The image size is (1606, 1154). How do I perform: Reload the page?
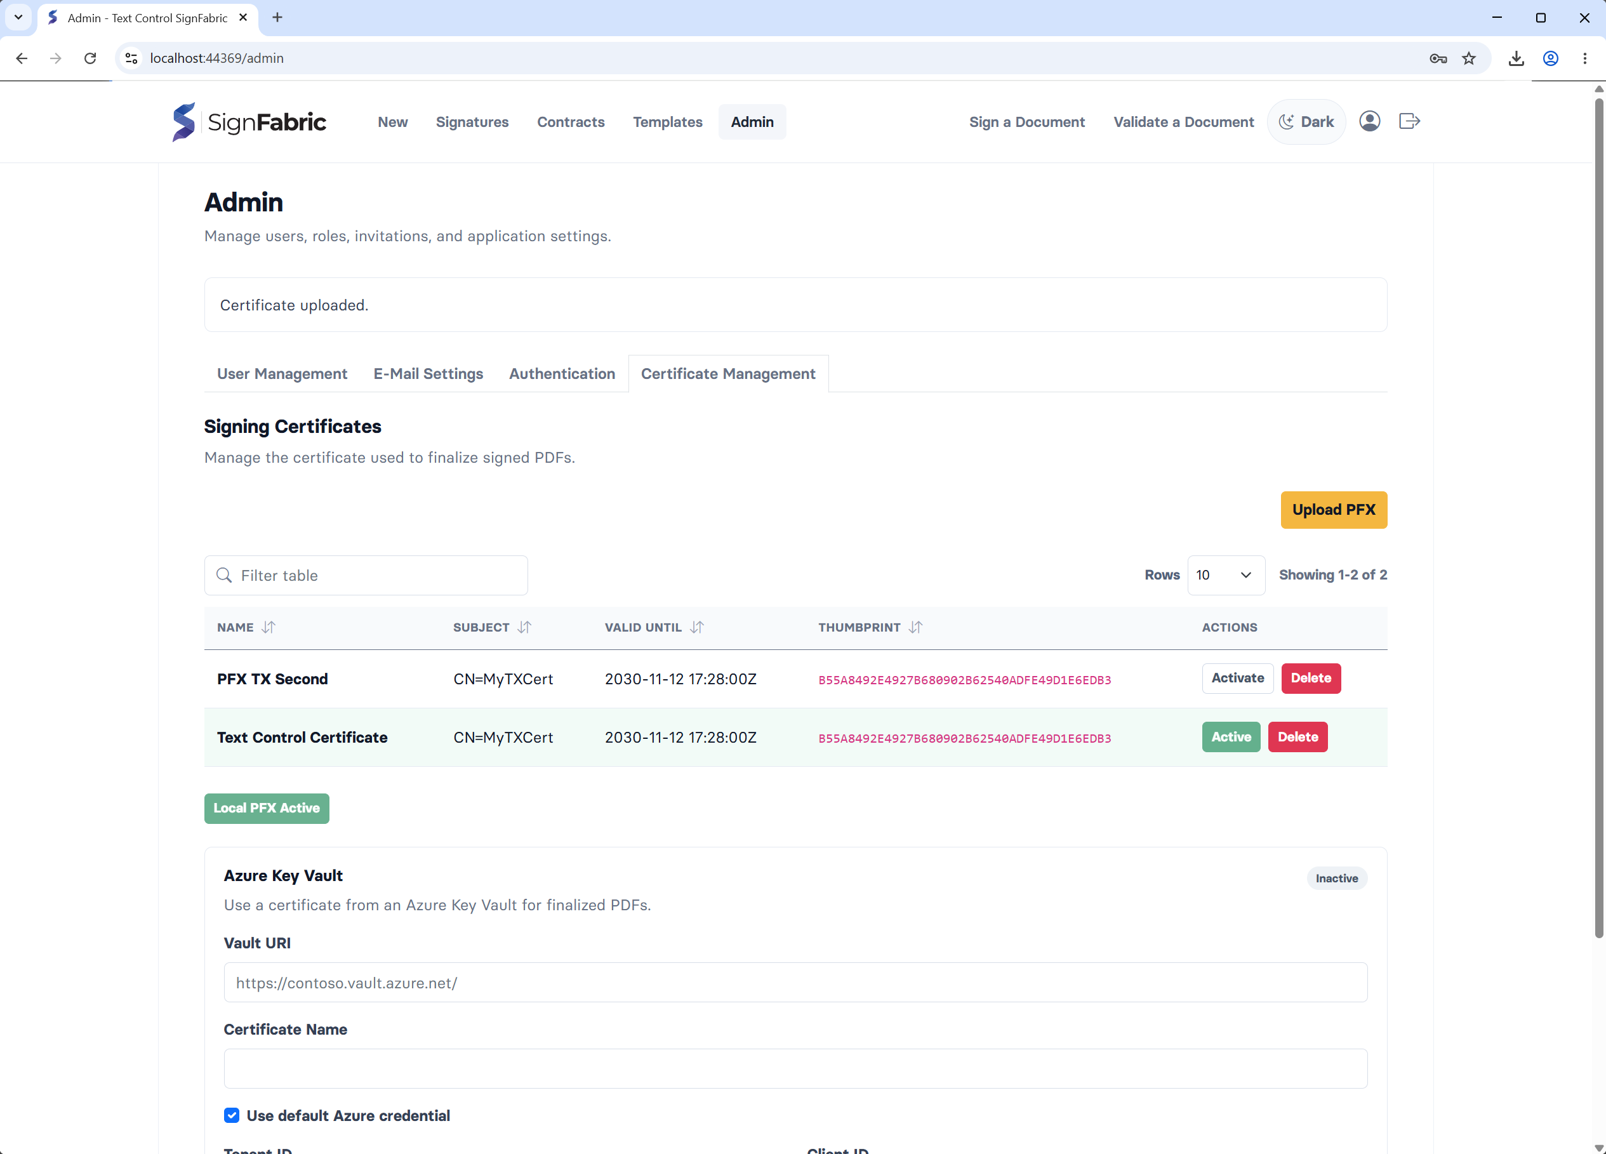tap(90, 58)
